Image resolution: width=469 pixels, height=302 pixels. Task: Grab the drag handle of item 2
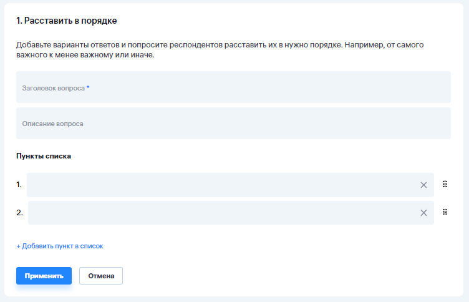(445, 212)
